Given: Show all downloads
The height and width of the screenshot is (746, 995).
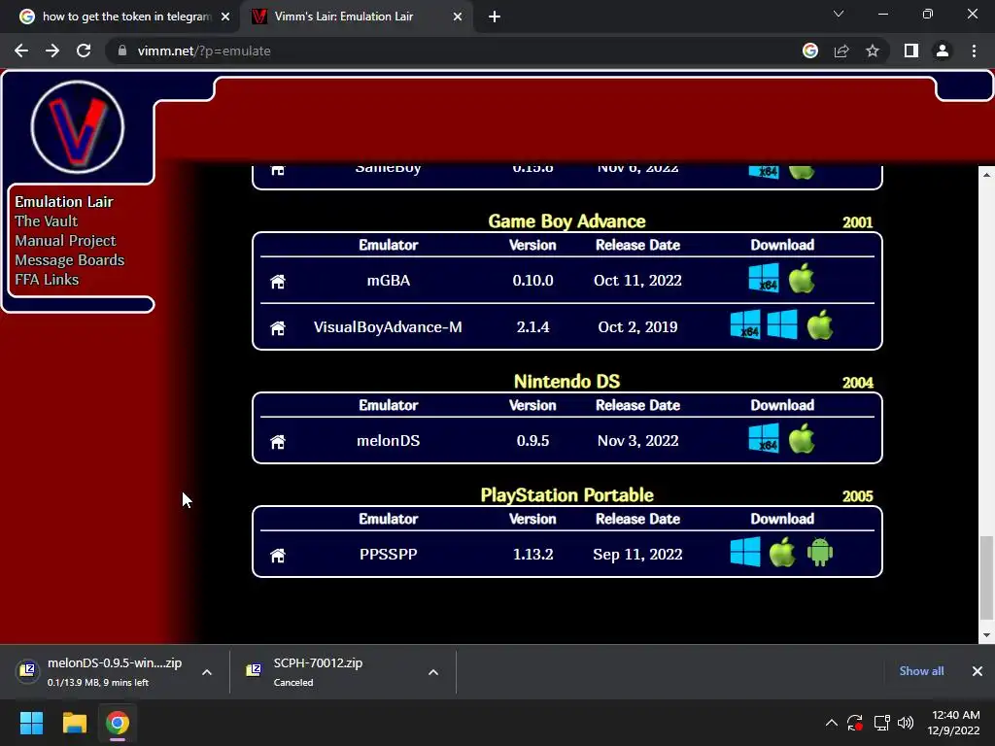Looking at the screenshot, I should click(921, 671).
